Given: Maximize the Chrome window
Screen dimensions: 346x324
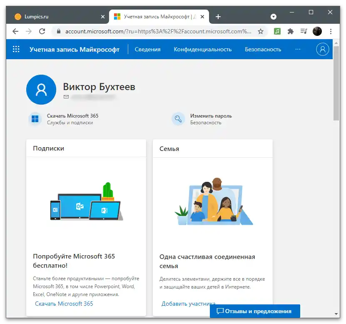Looking at the screenshot, I should pos(311,12).
